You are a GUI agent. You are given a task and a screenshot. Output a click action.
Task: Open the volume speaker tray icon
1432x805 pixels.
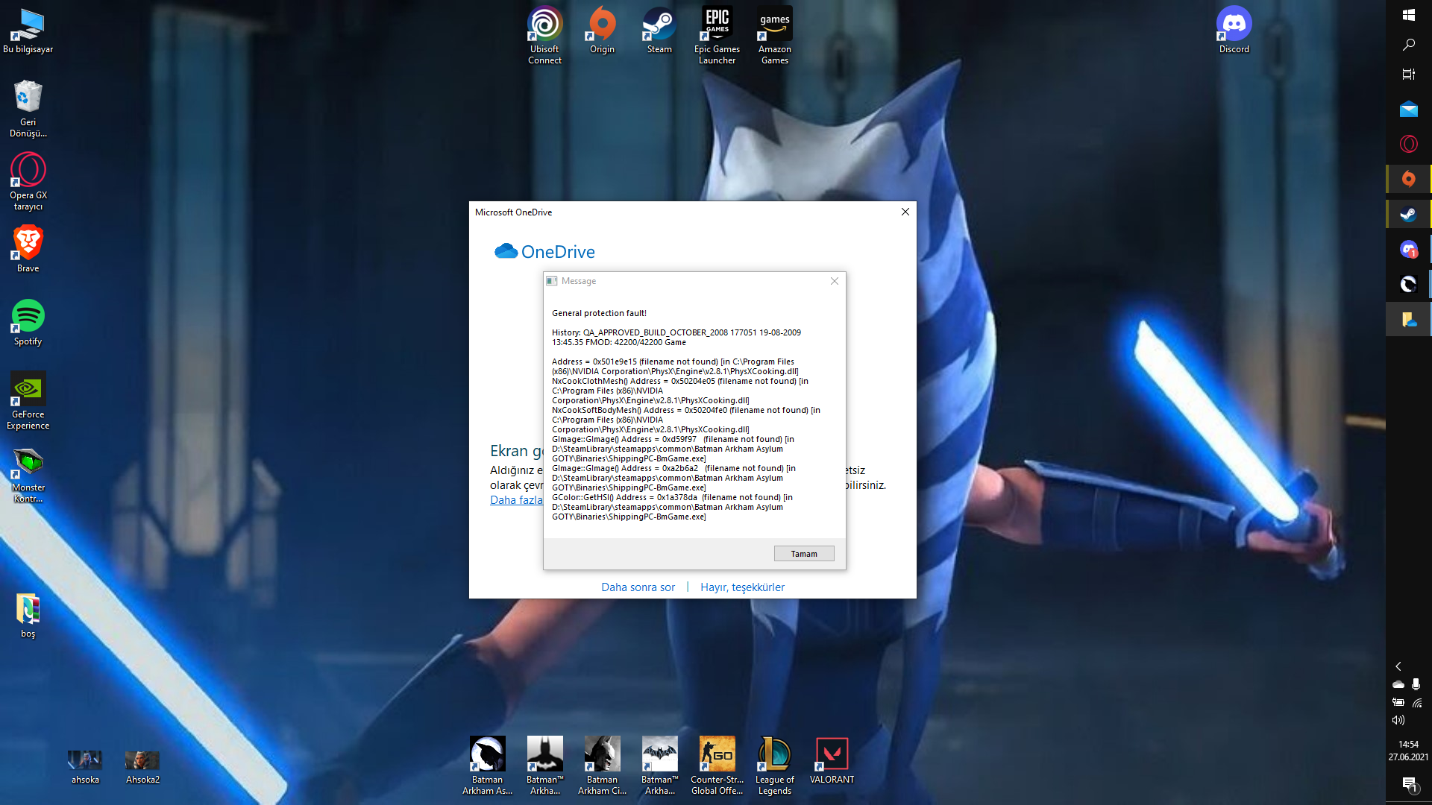pos(1398,720)
